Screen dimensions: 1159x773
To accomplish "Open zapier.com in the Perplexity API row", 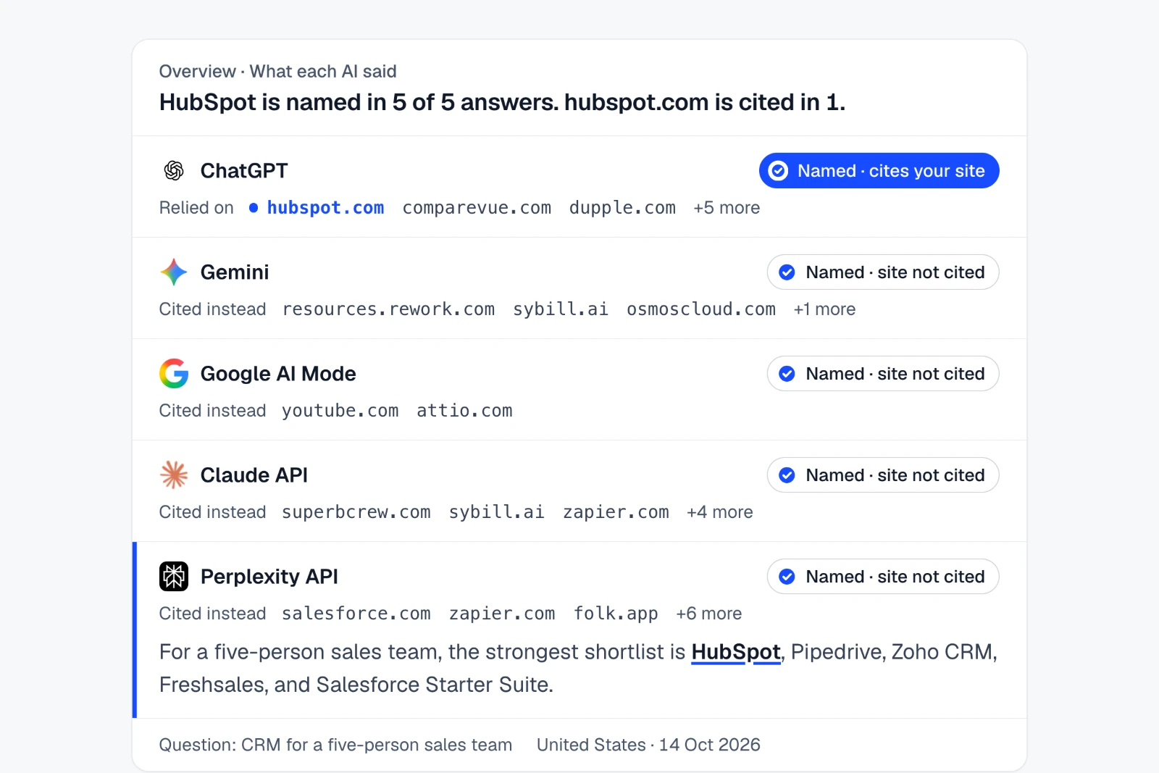I will point(502,614).
